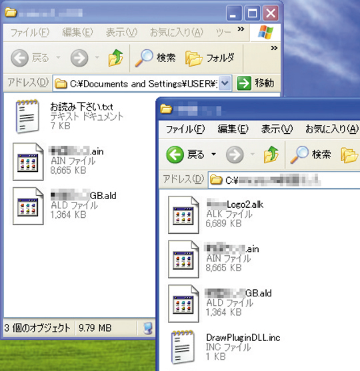Viewport: 360px width, 371px height.
Task: Open the お気に入り(A) menu in front window
Action: point(332,129)
